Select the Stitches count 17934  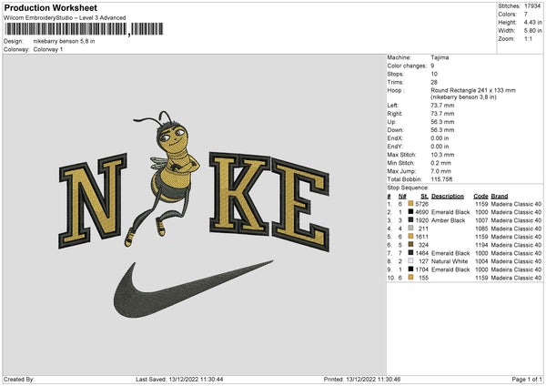pos(532,6)
